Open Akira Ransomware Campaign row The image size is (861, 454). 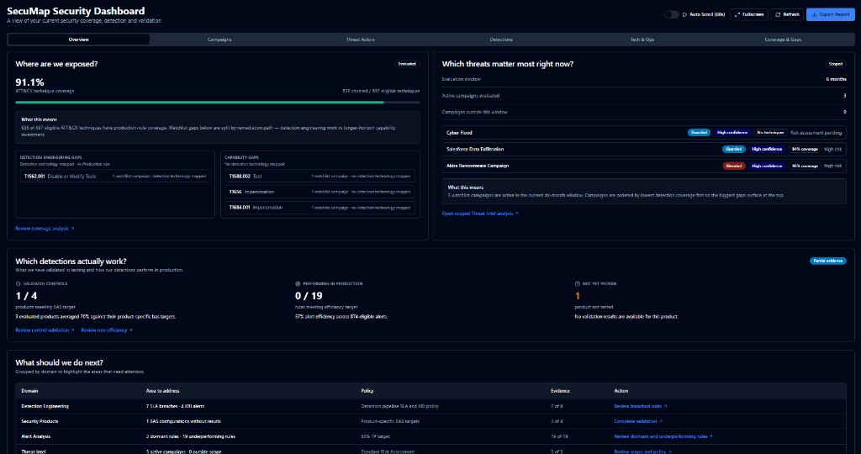tap(643, 166)
